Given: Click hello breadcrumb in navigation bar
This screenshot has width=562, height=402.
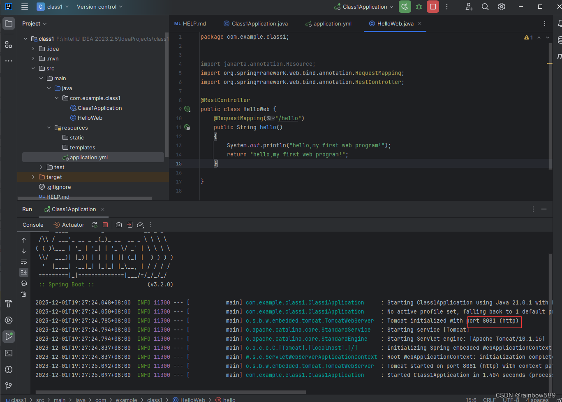Looking at the screenshot, I should (x=226, y=400).
